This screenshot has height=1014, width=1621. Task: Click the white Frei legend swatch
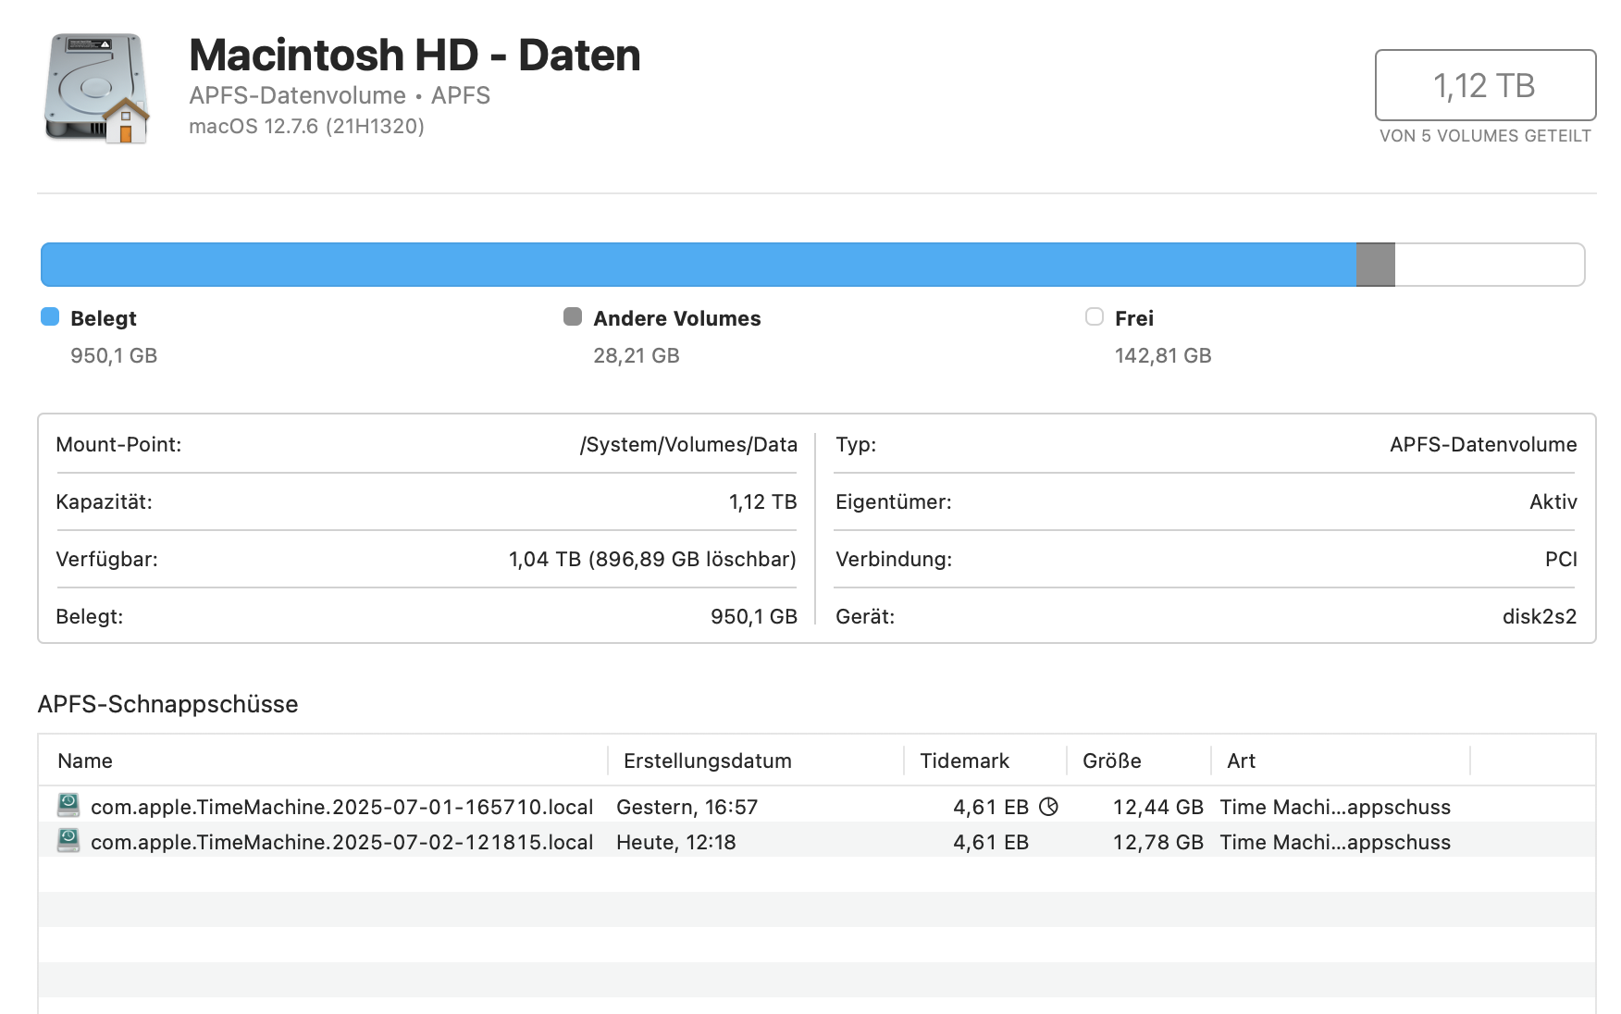(1095, 317)
